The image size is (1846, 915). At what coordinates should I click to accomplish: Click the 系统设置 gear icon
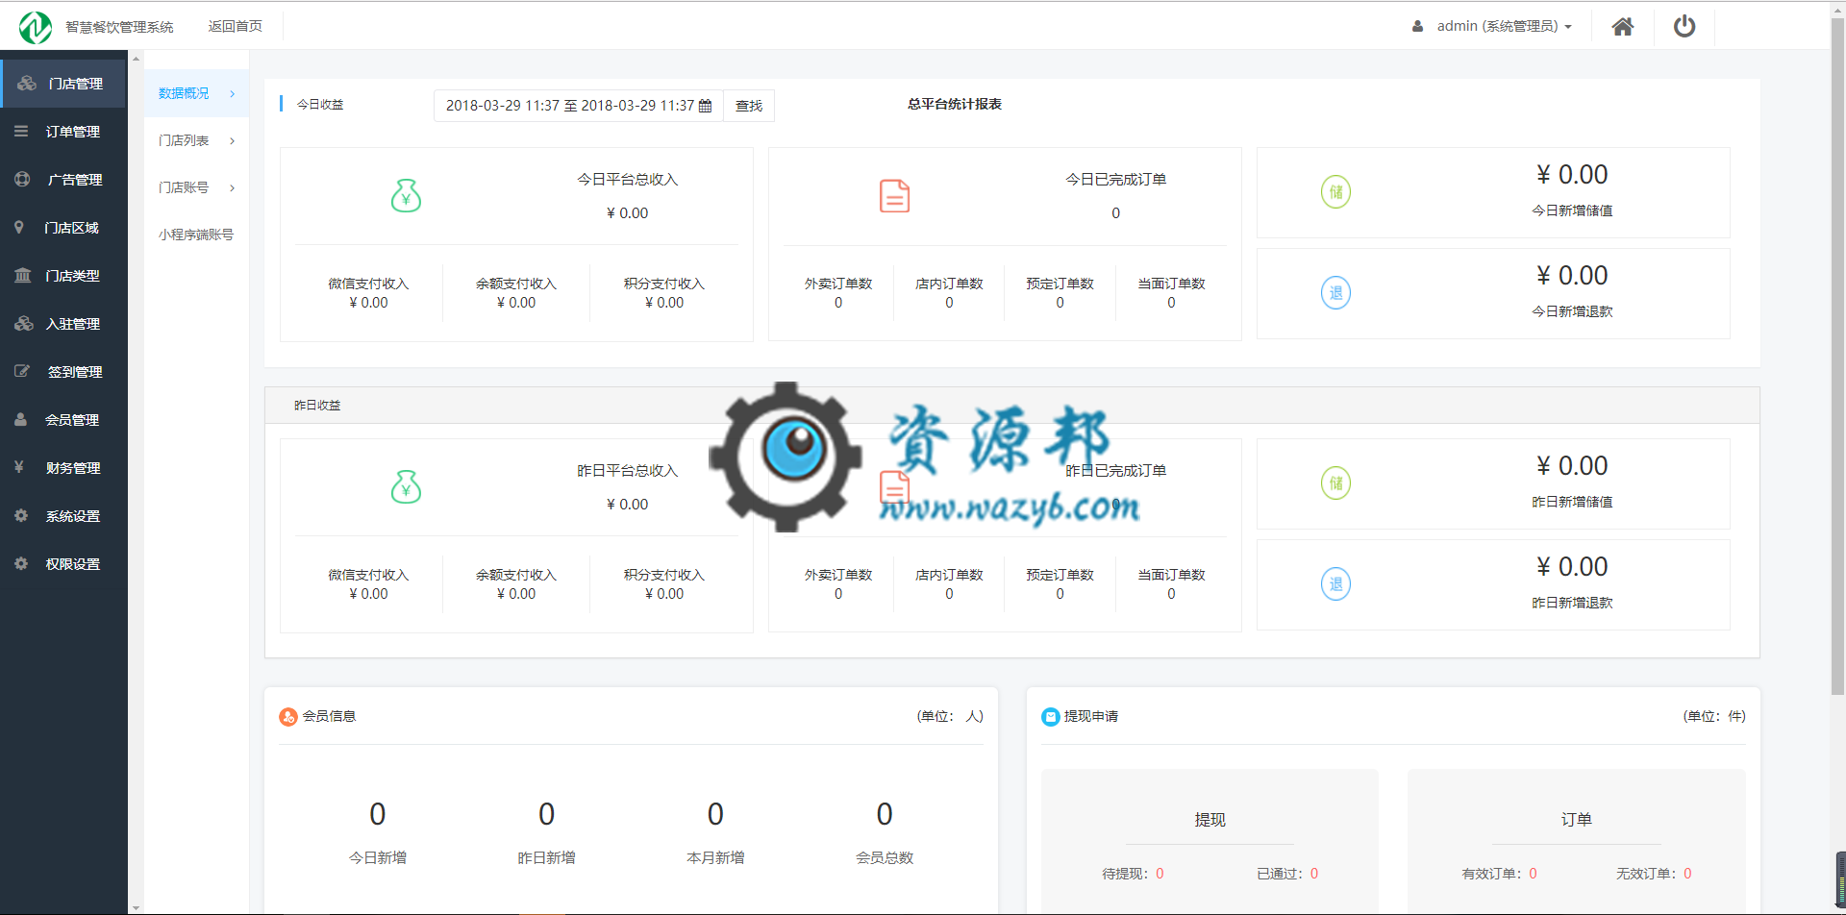pos(21,516)
